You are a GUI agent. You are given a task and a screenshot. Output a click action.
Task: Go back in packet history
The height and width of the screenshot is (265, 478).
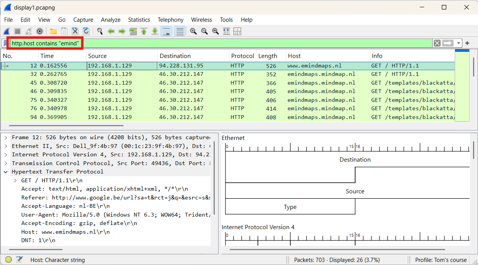click(x=111, y=31)
